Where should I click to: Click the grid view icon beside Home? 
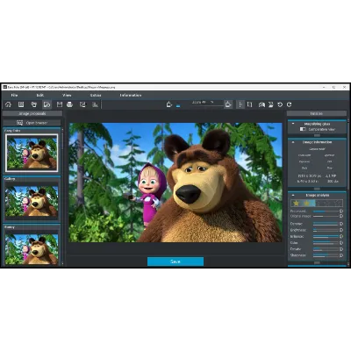(x=21, y=104)
